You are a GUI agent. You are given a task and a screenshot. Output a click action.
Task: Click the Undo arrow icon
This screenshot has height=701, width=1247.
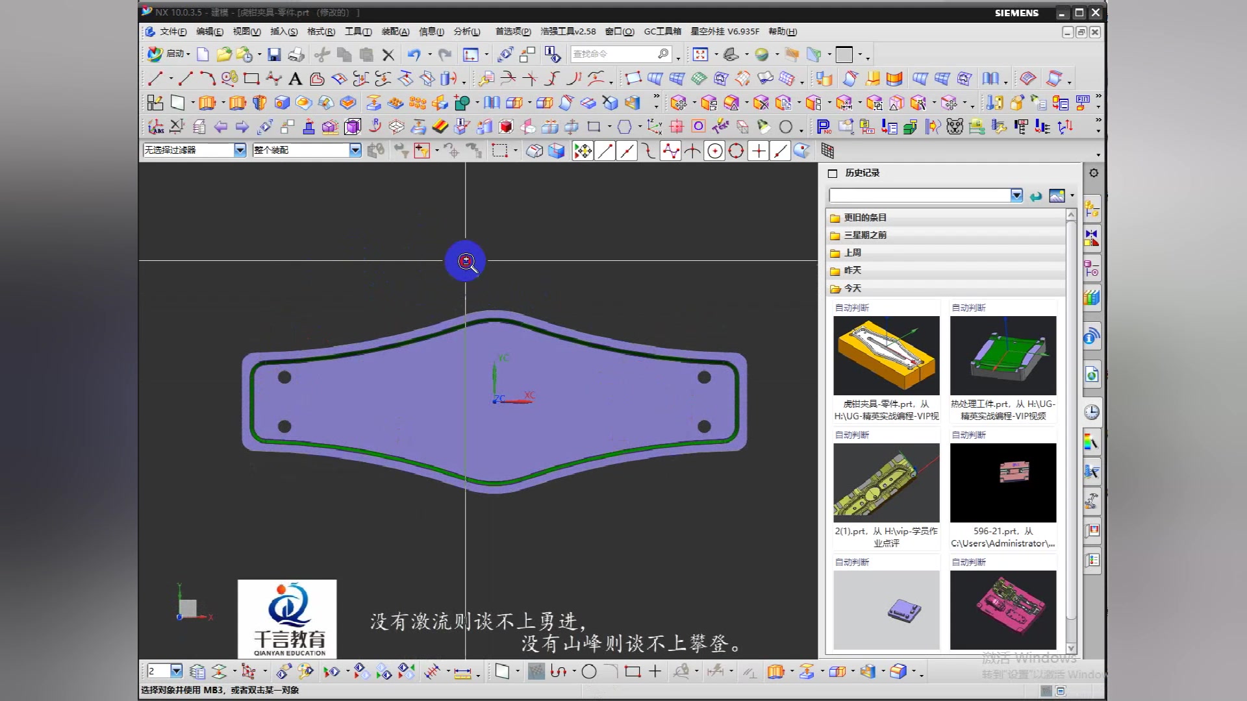pyautogui.click(x=414, y=55)
